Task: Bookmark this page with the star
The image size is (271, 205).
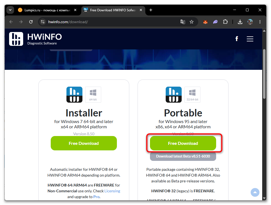Action: pyautogui.click(x=192, y=22)
